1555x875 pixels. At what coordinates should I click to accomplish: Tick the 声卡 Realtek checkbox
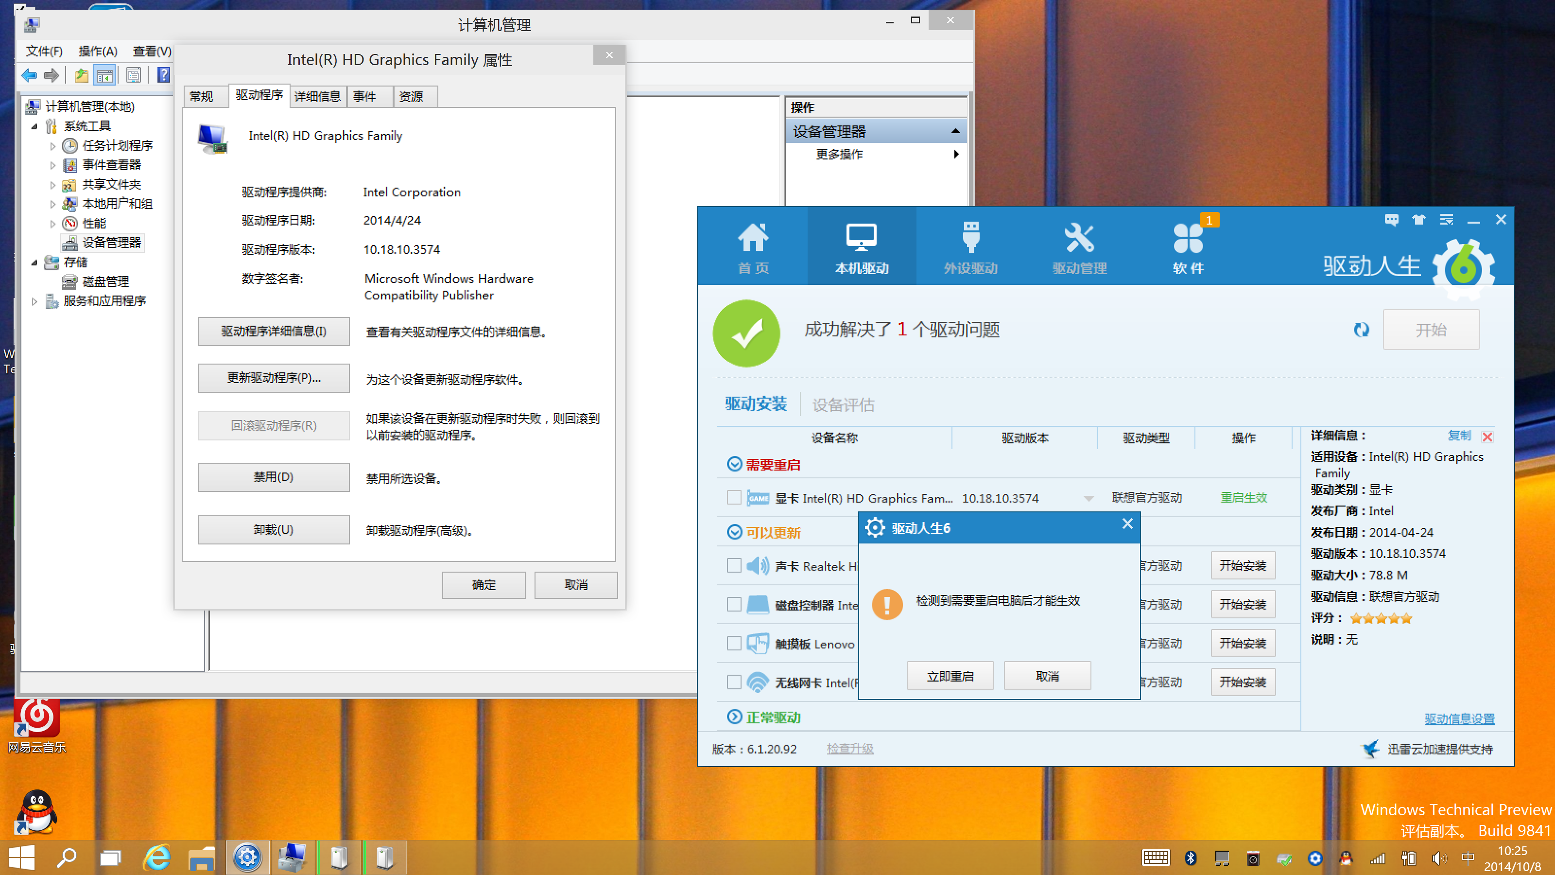[734, 566]
